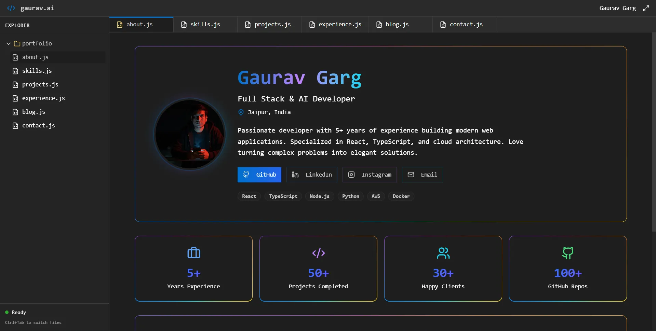Open the Instagram profile link
This screenshot has height=331, width=656.
370,175
